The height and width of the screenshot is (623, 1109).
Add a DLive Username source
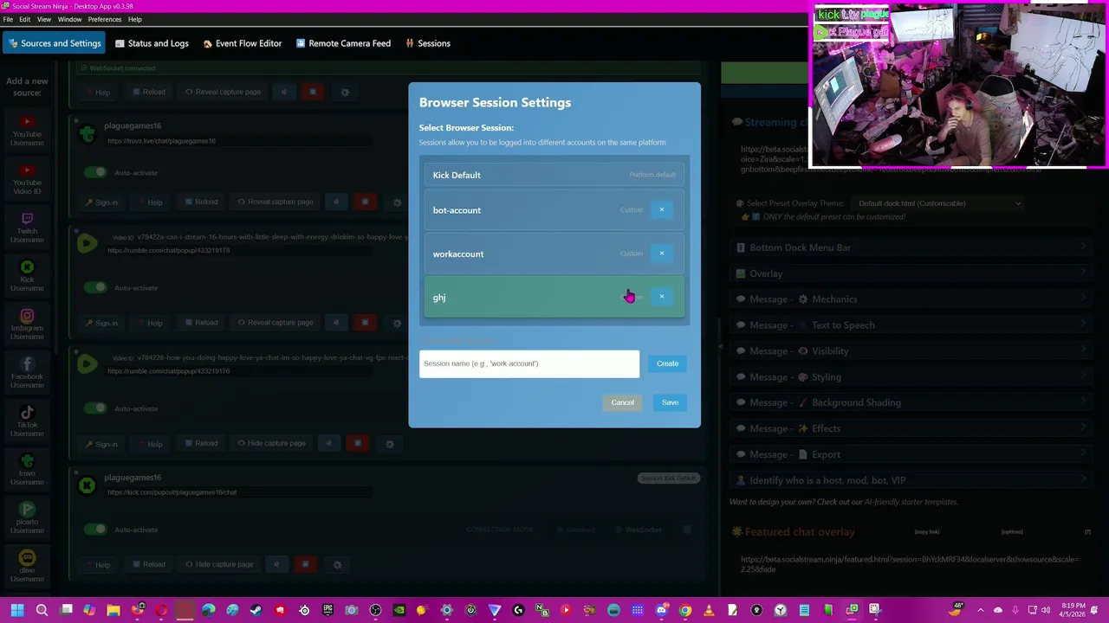pyautogui.click(x=27, y=568)
